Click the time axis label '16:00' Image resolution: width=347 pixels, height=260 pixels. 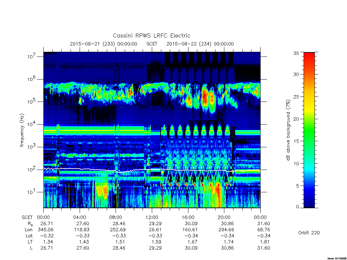pos(188,217)
